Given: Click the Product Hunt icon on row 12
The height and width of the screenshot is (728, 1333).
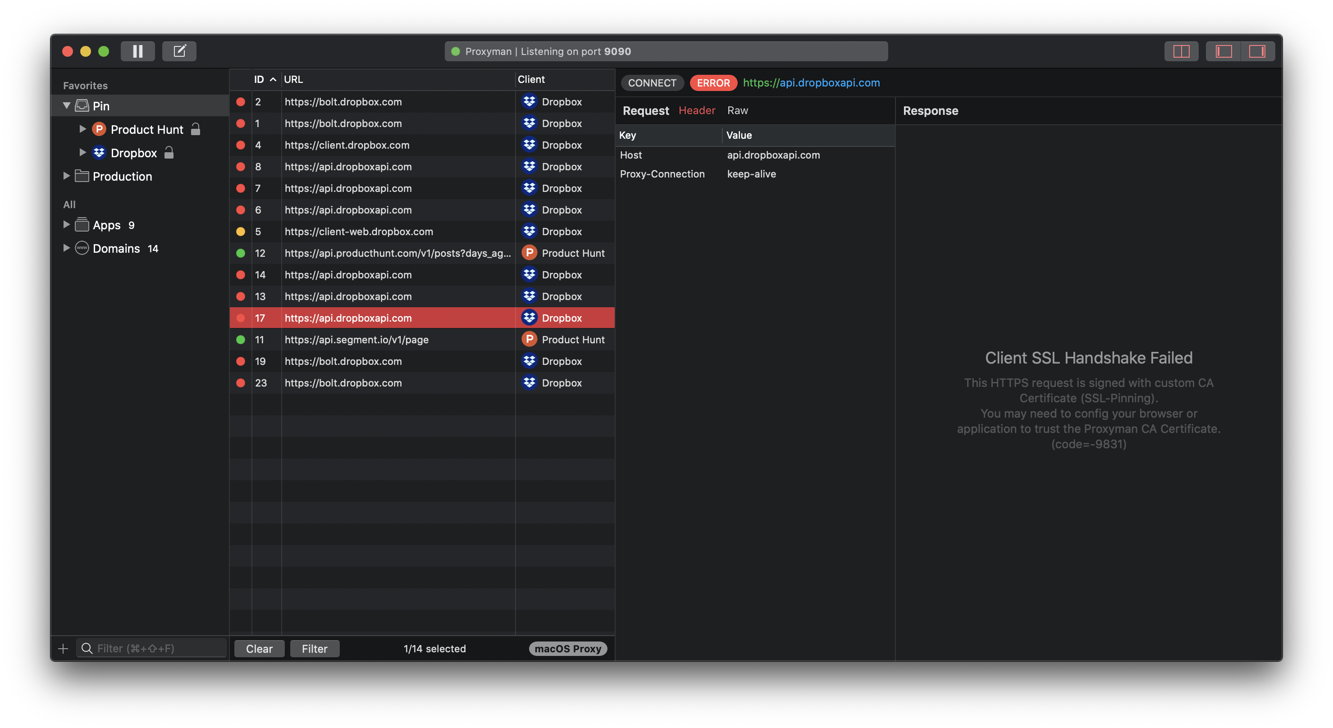Looking at the screenshot, I should (x=529, y=253).
